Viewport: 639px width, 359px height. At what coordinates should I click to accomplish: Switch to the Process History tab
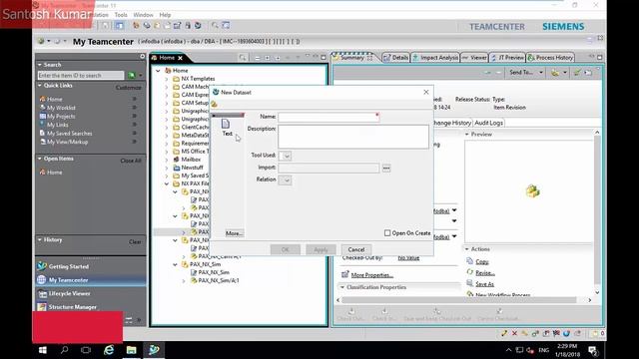[x=550, y=58]
